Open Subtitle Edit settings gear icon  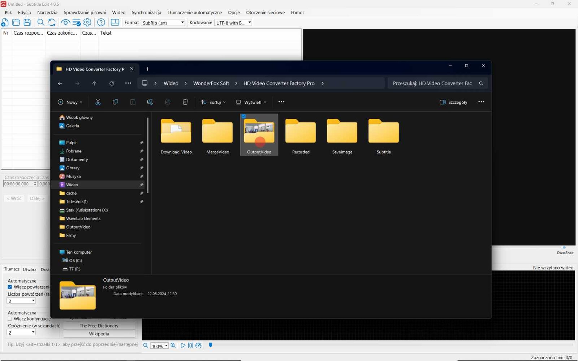pyautogui.click(x=87, y=22)
